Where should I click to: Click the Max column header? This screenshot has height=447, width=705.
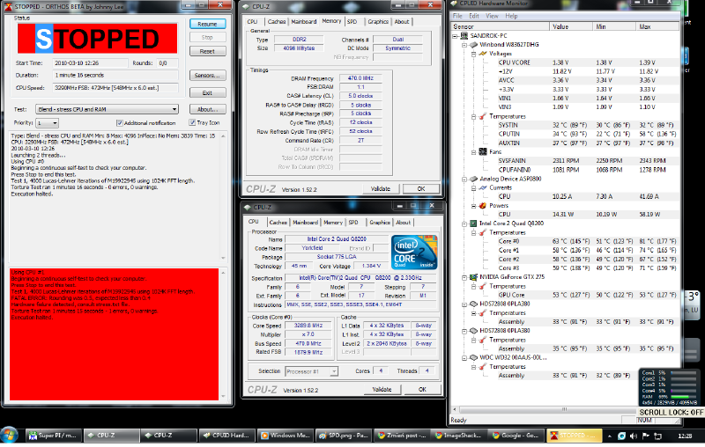[657, 26]
